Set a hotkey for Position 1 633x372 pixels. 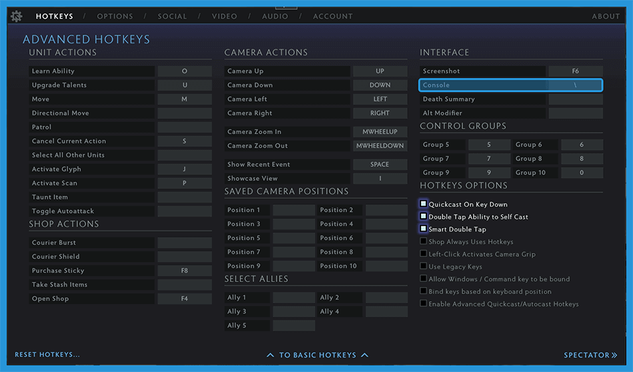tap(294, 210)
